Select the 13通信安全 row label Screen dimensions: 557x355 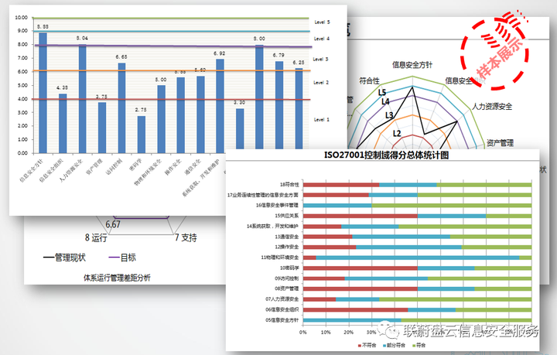click(287, 237)
